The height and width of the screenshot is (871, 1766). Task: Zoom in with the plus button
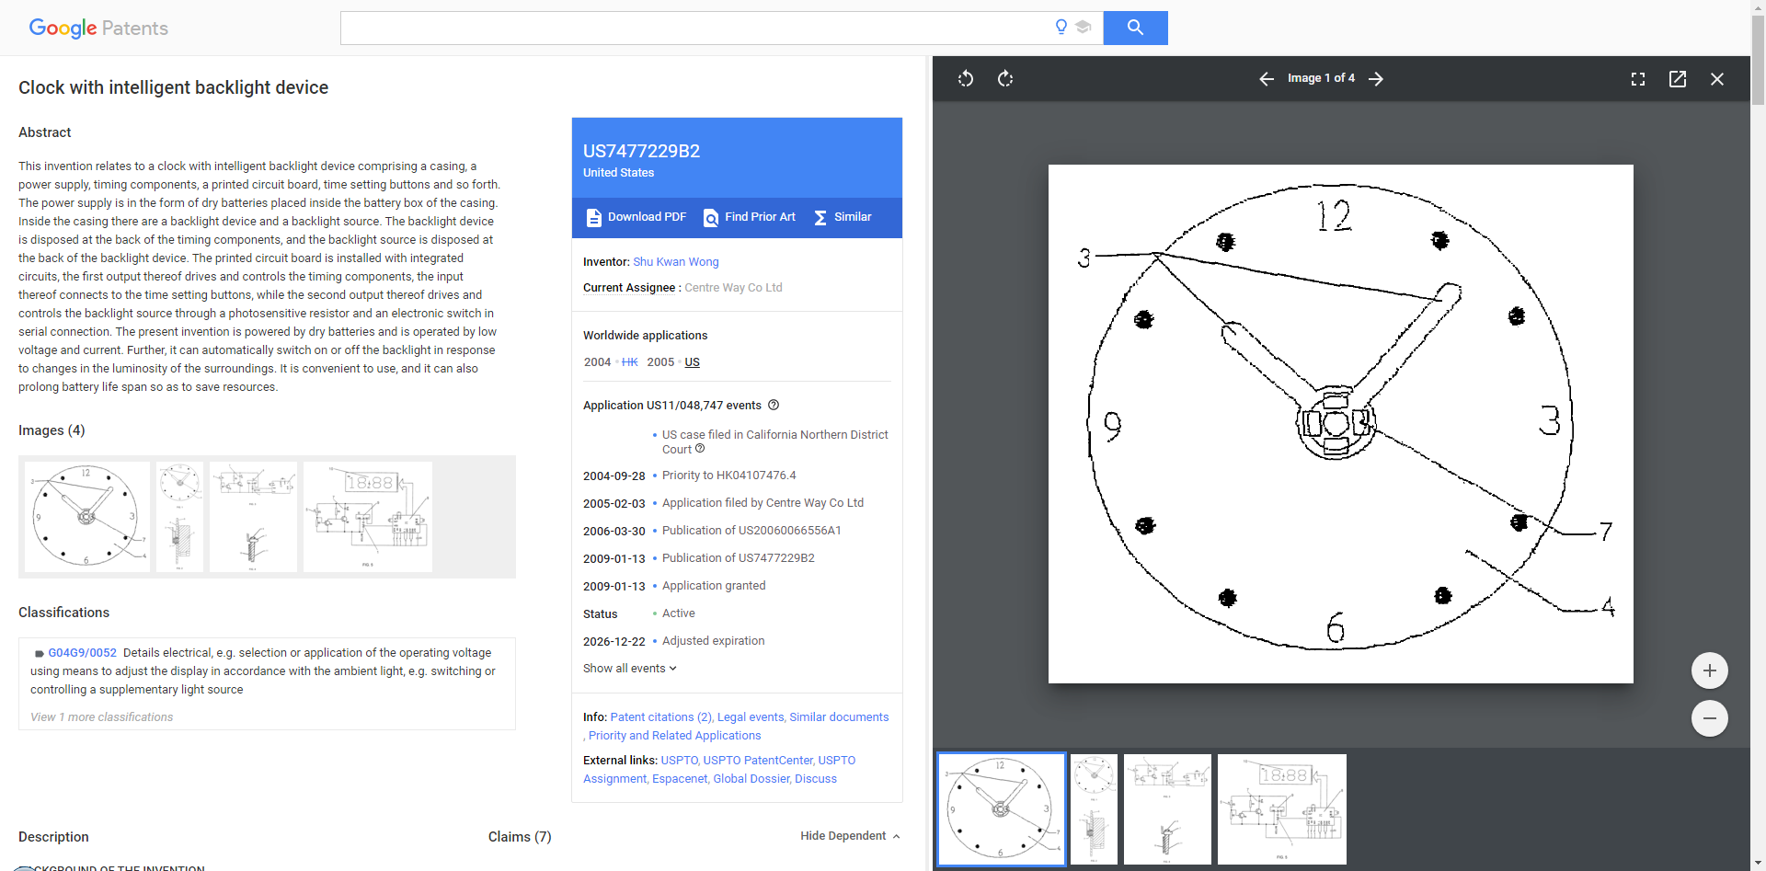[x=1709, y=670]
